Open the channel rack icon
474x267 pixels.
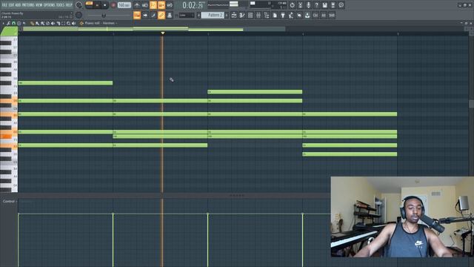(250, 15)
